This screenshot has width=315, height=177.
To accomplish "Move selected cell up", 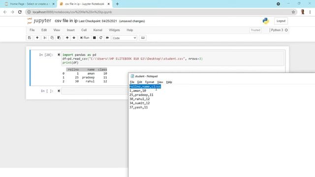I will [x=67, y=38].
